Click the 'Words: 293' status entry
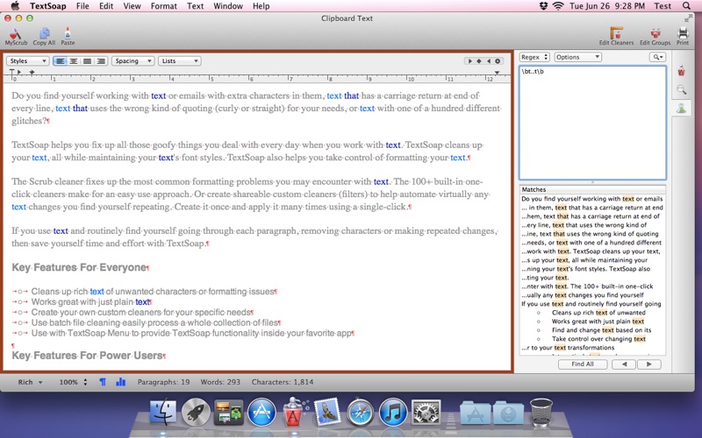 (x=220, y=382)
